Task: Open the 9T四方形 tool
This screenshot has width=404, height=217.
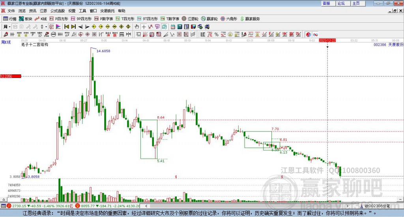Action: [x=148, y=19]
